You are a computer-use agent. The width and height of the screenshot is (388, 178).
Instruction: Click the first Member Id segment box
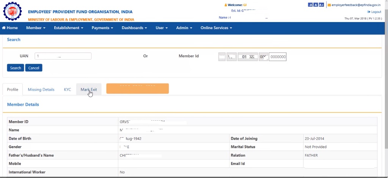tap(222, 57)
